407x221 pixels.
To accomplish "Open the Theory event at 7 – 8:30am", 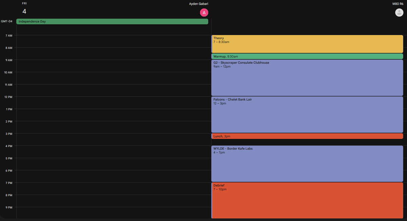I will (x=307, y=44).
